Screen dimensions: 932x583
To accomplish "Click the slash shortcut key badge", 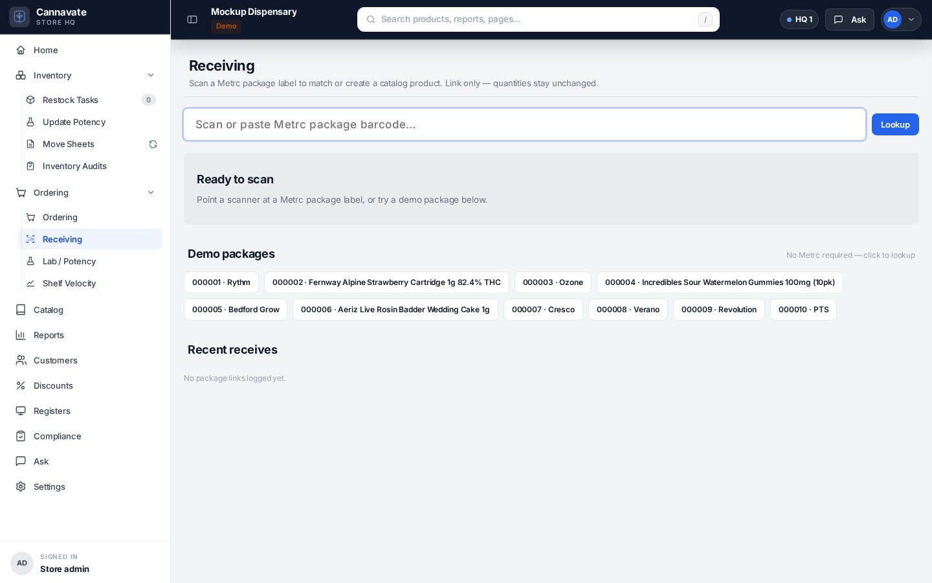I will click(x=705, y=19).
